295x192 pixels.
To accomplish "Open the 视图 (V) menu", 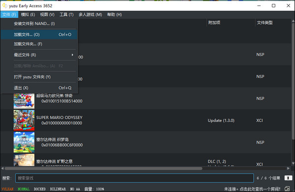I will click(x=47, y=14).
